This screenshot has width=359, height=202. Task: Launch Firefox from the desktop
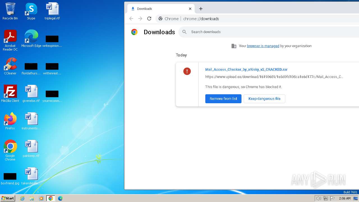10,121
